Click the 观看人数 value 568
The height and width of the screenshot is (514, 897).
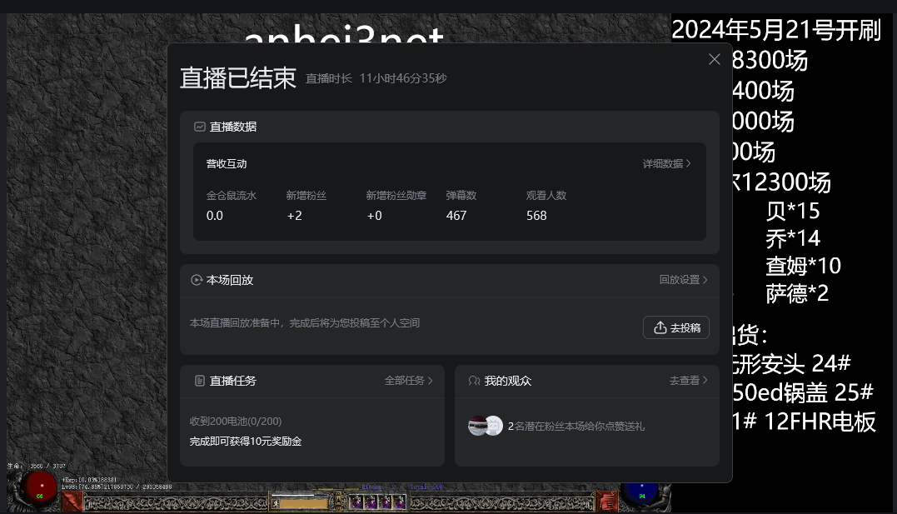click(536, 216)
